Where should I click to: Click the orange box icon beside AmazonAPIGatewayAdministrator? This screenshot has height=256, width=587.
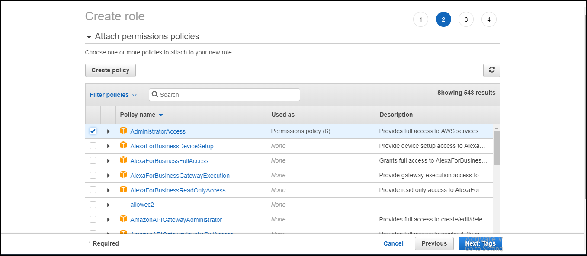[123, 219]
